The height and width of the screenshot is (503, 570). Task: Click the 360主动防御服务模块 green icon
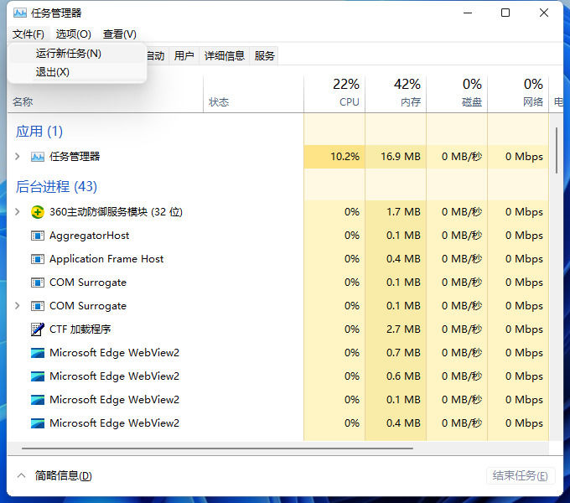(x=38, y=212)
